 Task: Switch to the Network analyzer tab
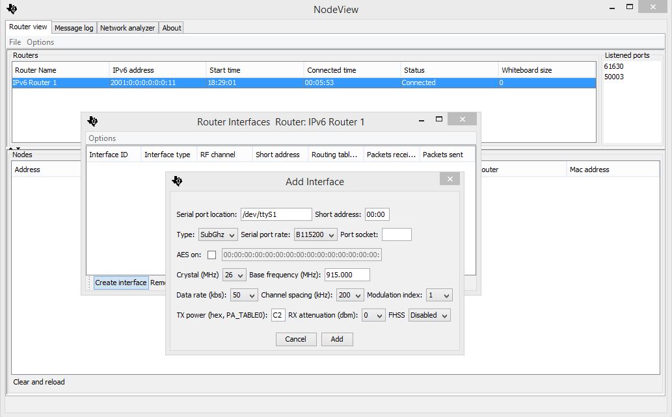(128, 28)
